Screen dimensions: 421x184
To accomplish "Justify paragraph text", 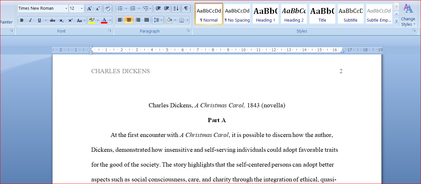I will pos(147,20).
